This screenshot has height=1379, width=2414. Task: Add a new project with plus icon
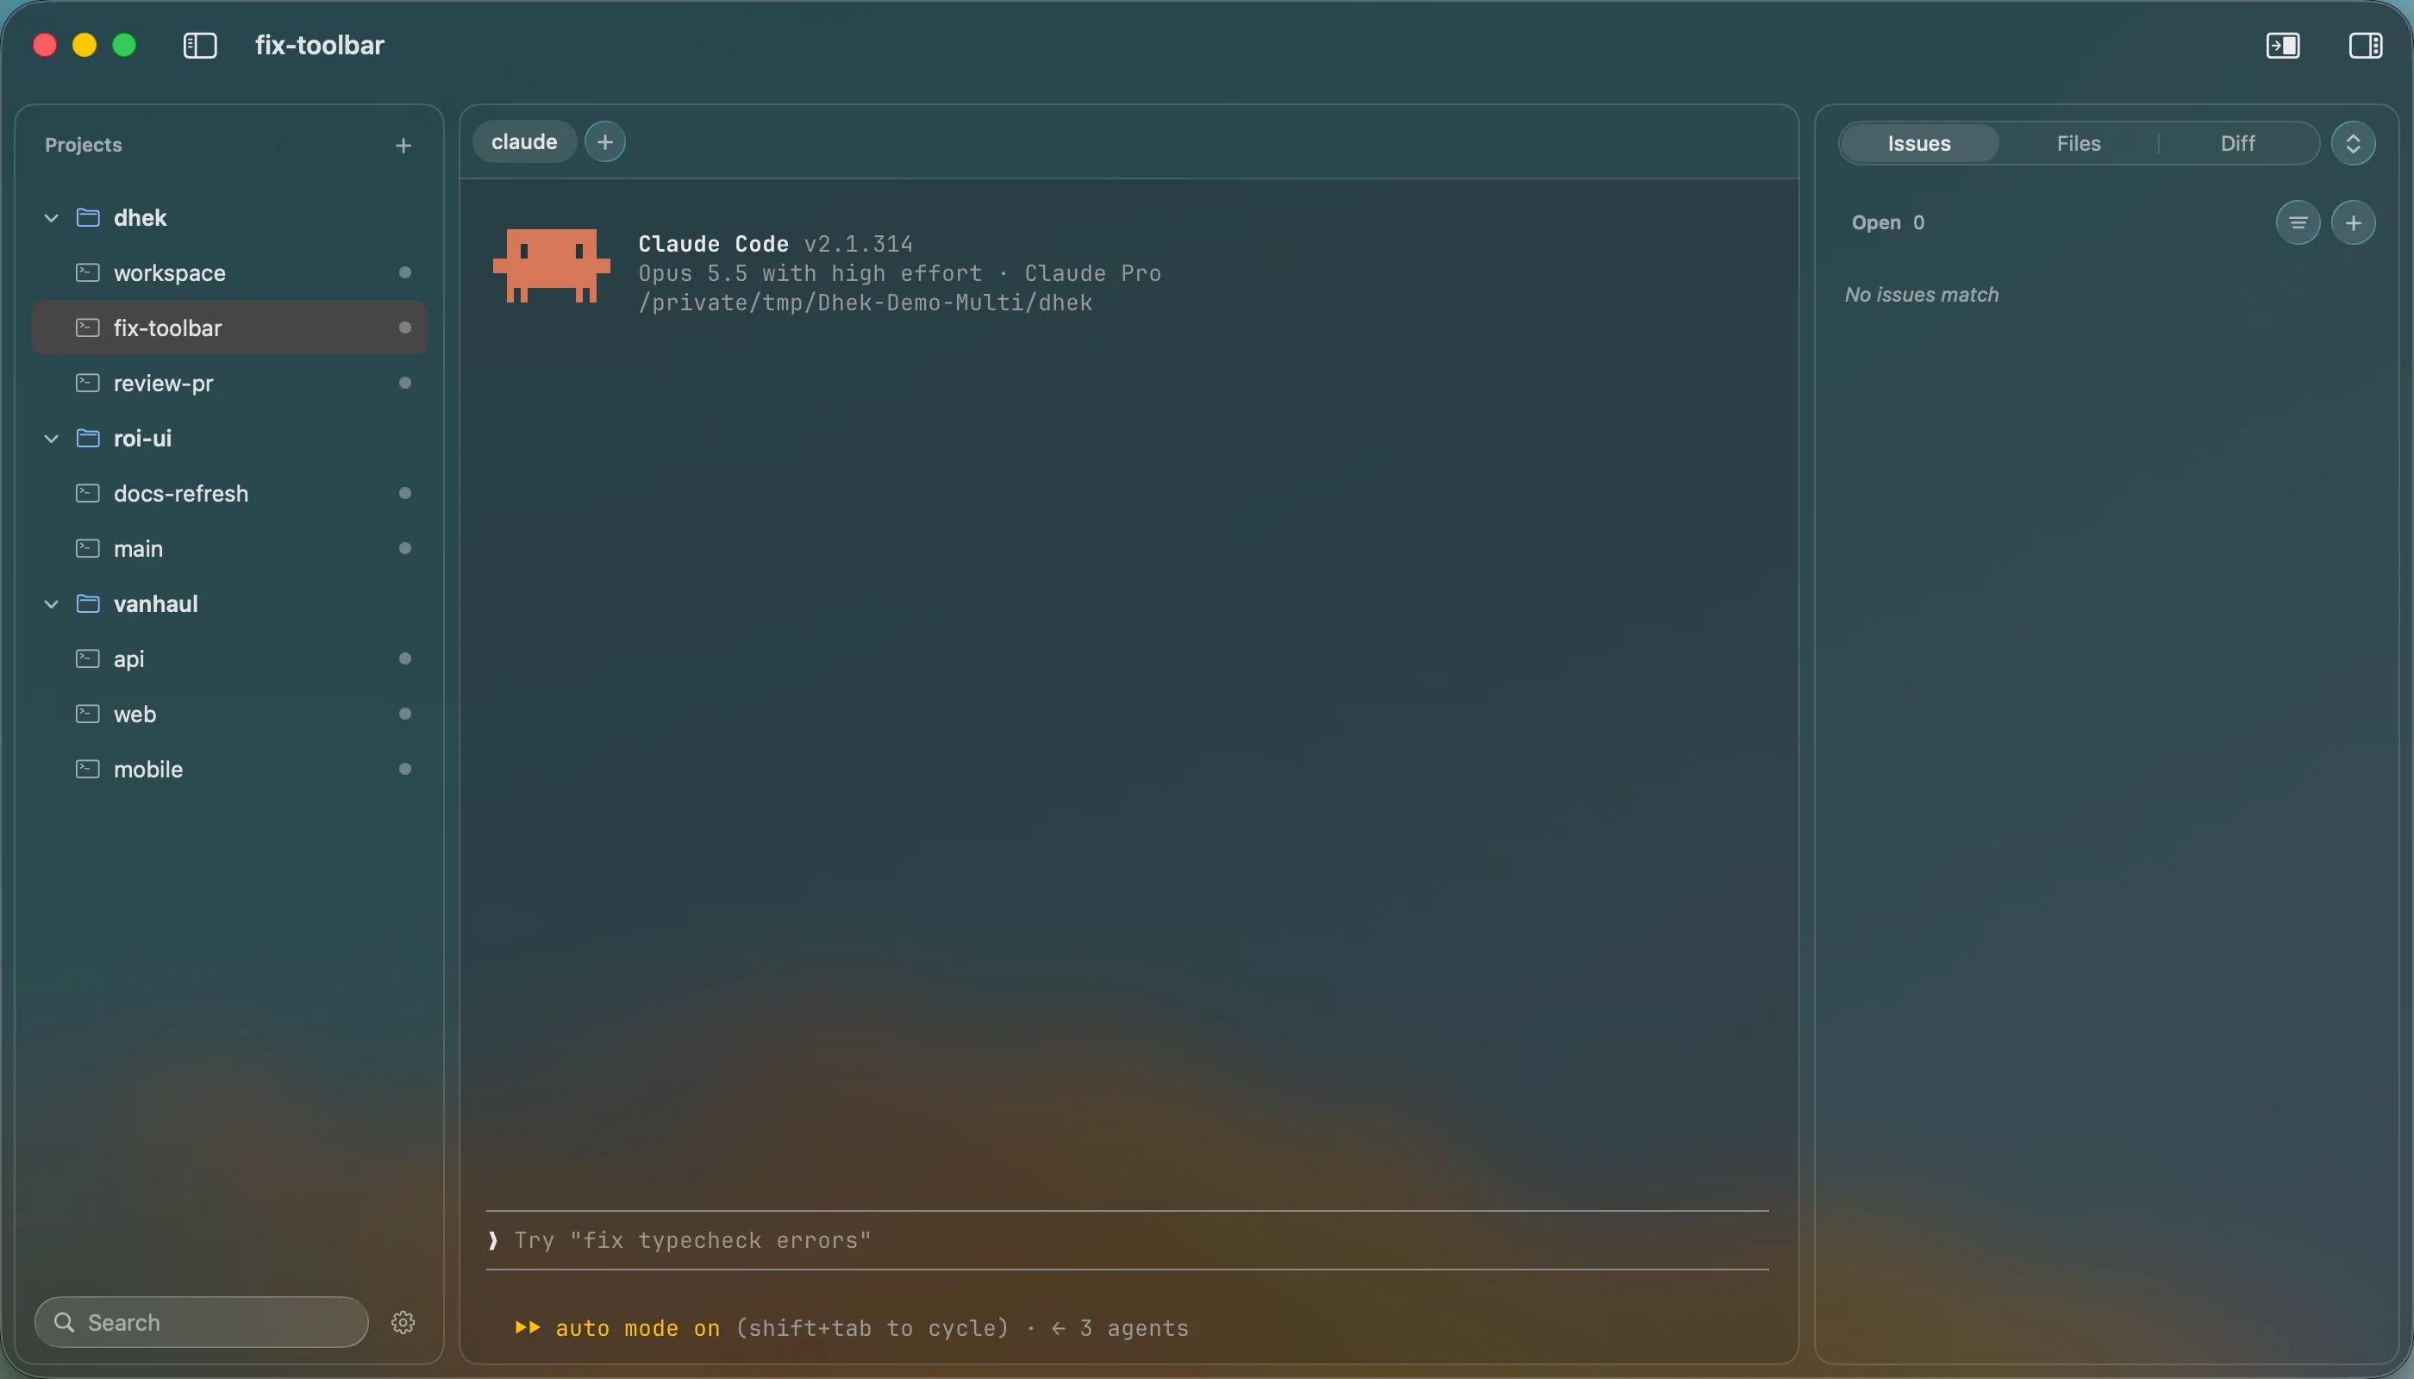403,145
